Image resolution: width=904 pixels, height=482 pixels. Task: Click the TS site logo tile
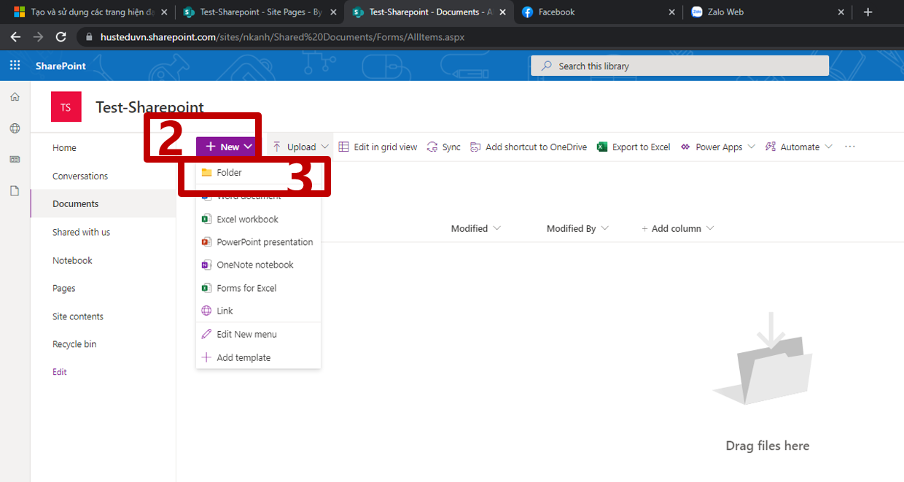66,107
